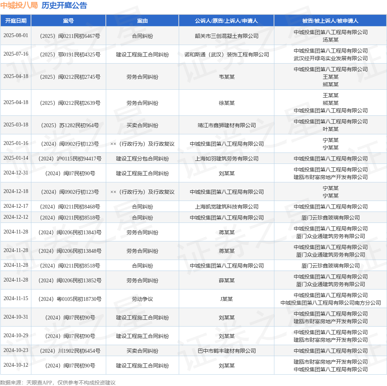
Task: Click the 被告/被上诉人/被申请人 column header
Action: click(x=330, y=21)
